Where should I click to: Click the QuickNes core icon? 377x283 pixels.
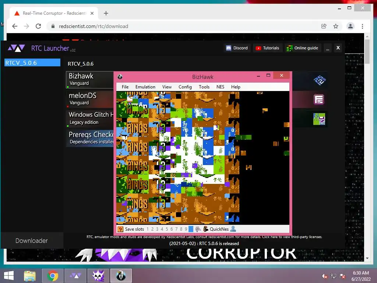point(205,229)
